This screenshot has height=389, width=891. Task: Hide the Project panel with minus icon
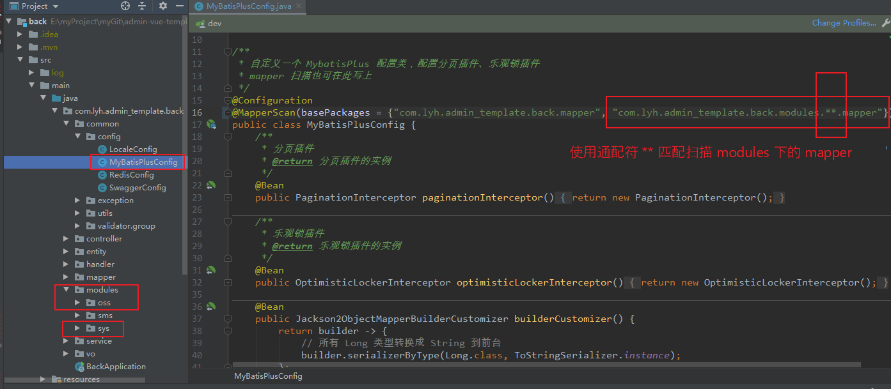(x=179, y=6)
